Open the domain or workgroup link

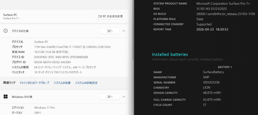pos(34,83)
